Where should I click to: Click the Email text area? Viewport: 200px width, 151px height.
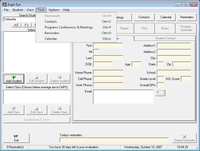click(123, 97)
